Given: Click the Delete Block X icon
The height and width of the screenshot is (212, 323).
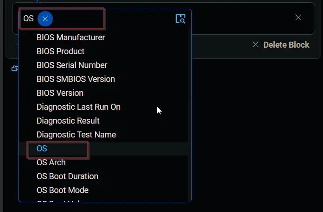Looking at the screenshot, I should coord(255,44).
